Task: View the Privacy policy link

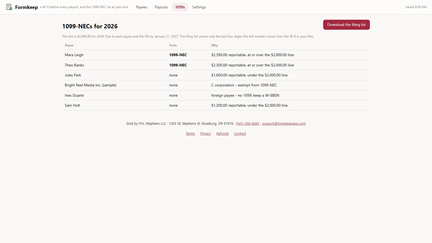Action: (206, 134)
